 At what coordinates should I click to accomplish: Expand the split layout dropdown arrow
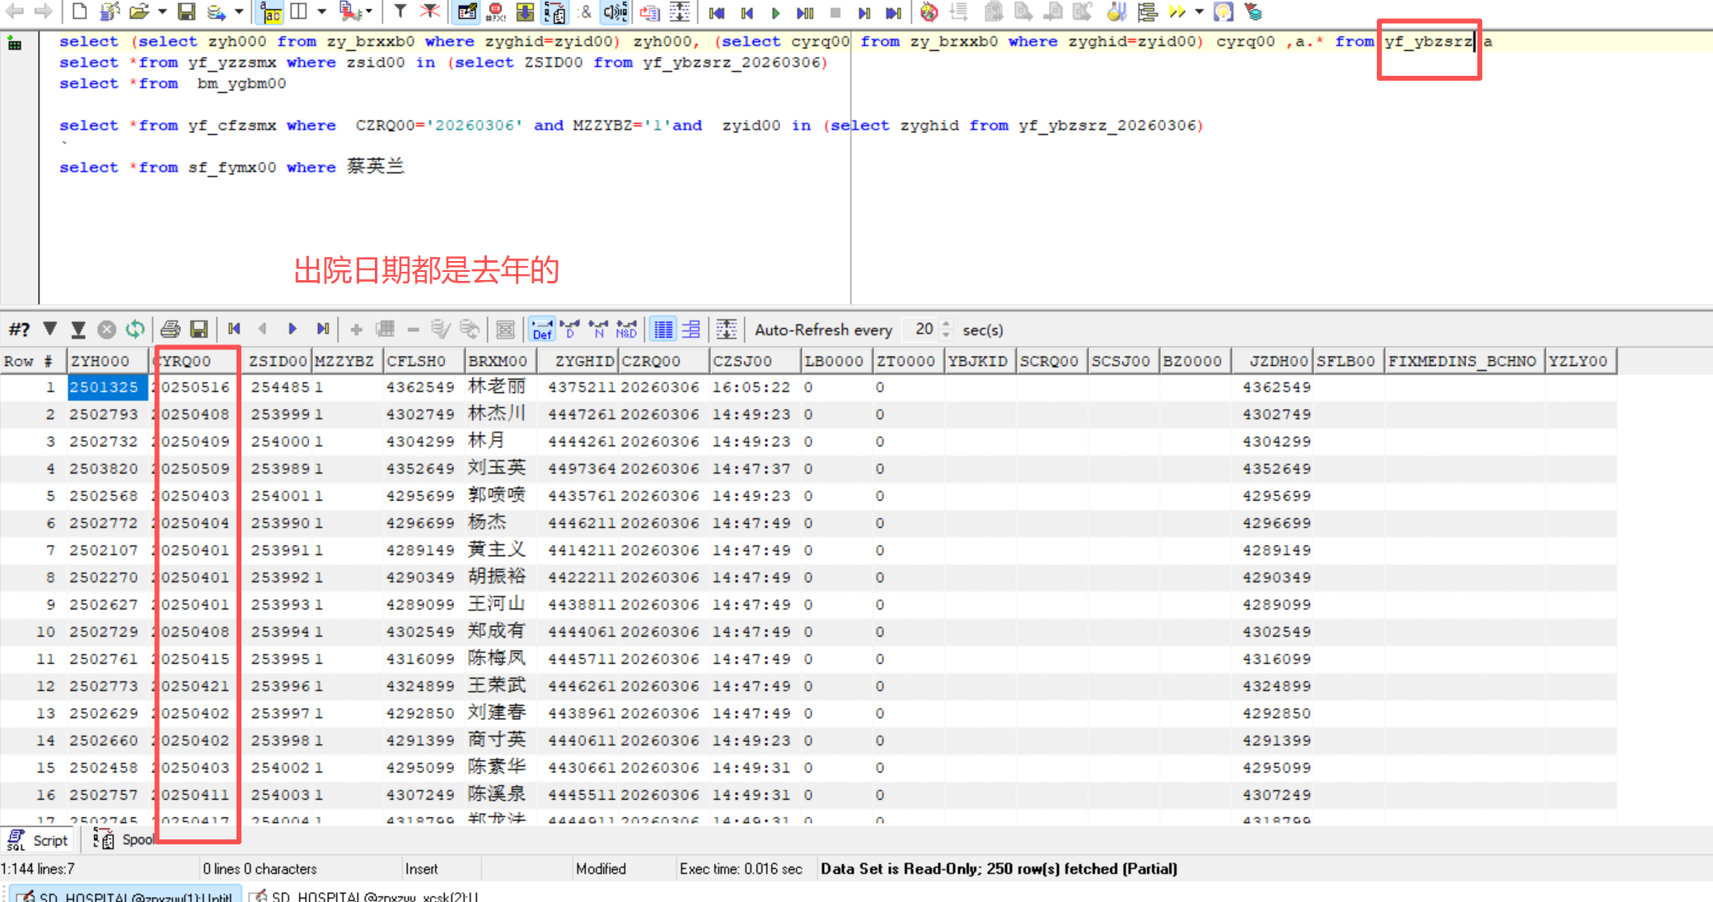pos(321,12)
